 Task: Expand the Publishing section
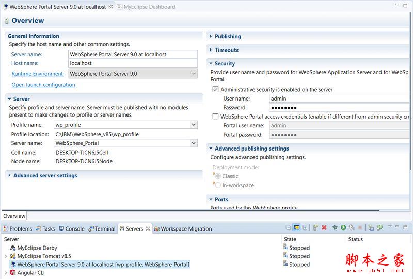coord(211,36)
